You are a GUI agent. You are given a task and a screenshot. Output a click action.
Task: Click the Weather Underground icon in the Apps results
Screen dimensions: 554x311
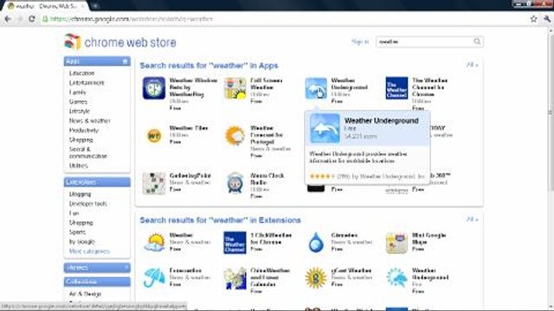coord(316,88)
